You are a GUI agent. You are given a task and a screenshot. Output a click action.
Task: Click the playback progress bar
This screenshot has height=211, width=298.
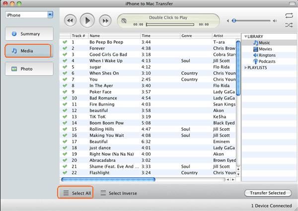170,24
